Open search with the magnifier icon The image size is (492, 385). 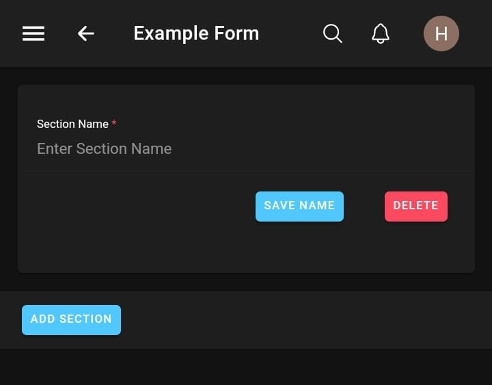(332, 34)
